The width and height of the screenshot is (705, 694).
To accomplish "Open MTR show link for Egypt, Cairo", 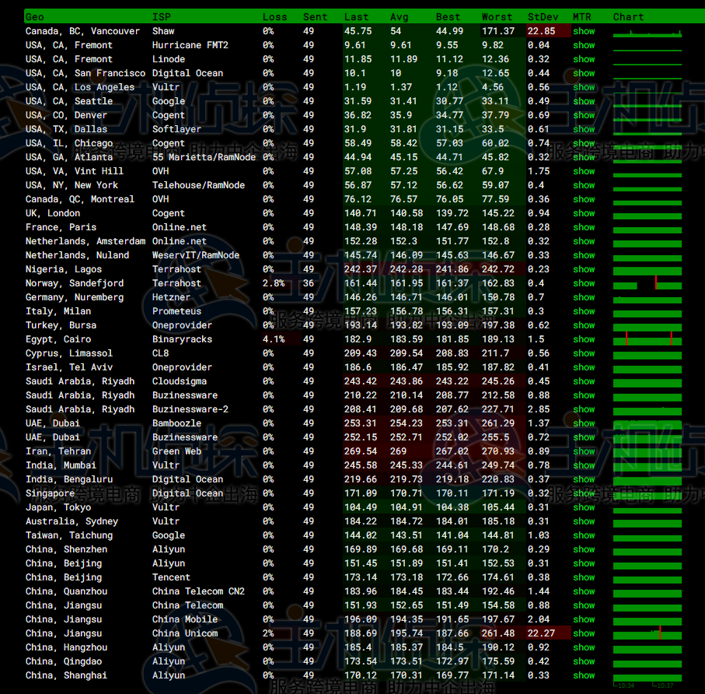I will 584,339.
